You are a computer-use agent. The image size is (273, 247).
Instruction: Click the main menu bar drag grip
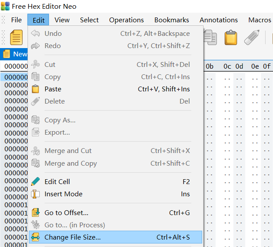[x=3, y=20]
